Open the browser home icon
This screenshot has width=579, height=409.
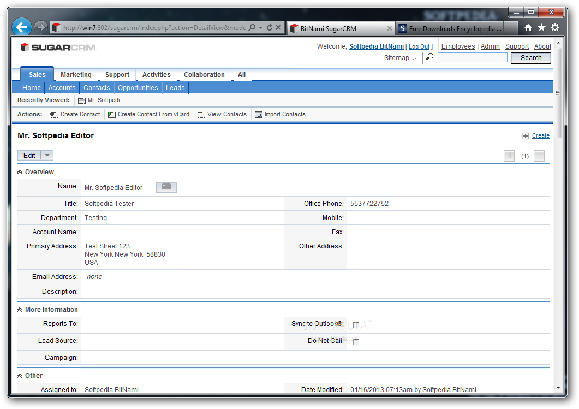[x=528, y=28]
